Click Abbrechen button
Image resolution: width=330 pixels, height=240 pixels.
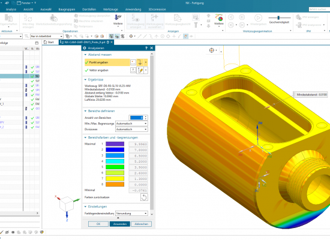[x=141, y=224]
